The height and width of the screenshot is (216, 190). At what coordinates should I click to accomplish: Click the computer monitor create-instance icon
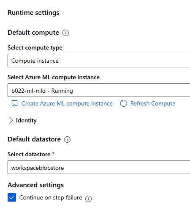tap(14, 103)
